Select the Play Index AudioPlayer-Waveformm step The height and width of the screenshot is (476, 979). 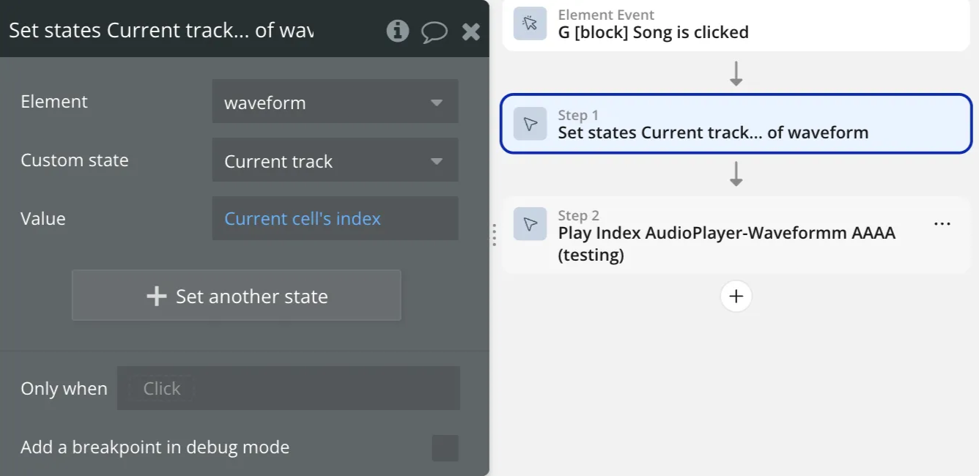pos(725,243)
